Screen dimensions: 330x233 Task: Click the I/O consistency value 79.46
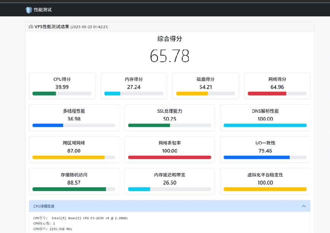pyautogui.click(x=265, y=151)
